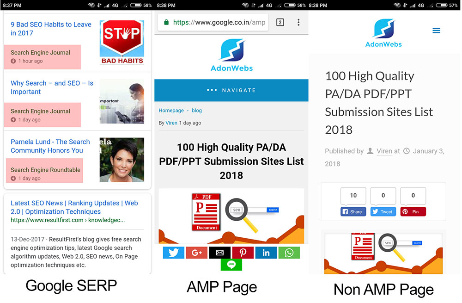Open the Pamela Lund Search Community Honors result
462x303 pixels.
50,146
